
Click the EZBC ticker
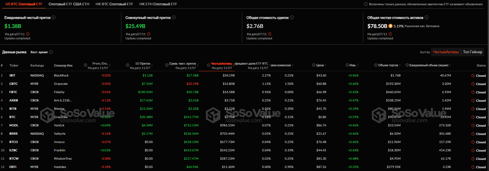pos(13,150)
